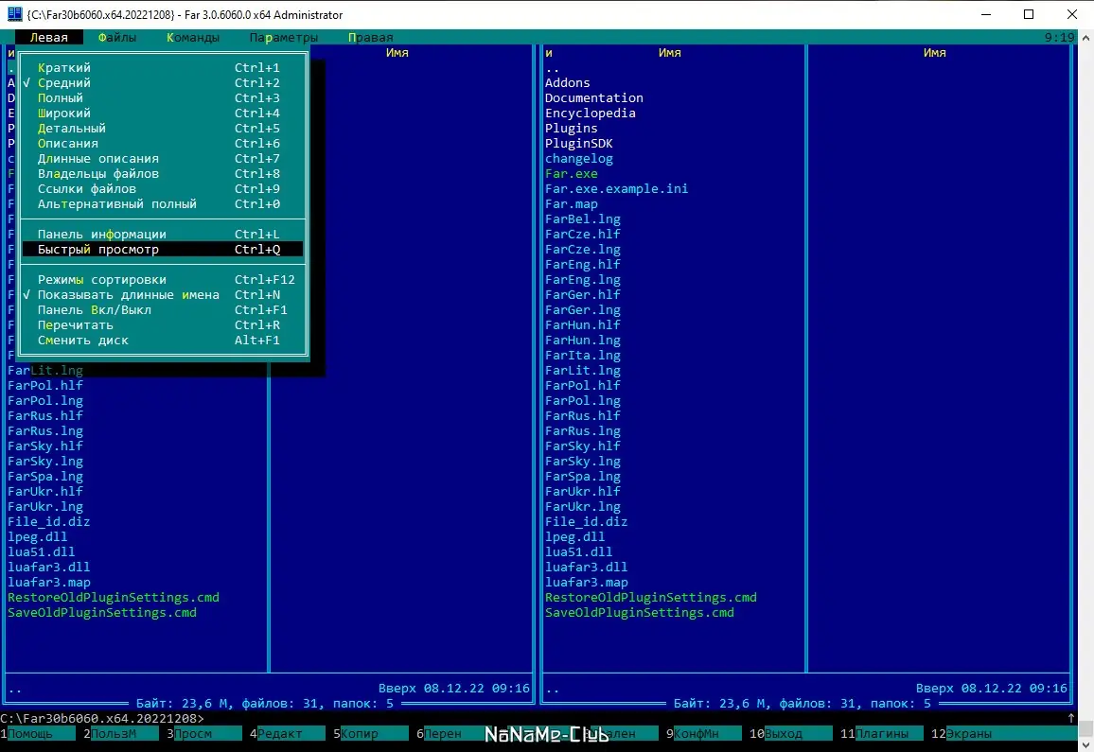Screen dimensions: 1094x752
Task: Open the Правая panel menu
Action: tap(369, 37)
